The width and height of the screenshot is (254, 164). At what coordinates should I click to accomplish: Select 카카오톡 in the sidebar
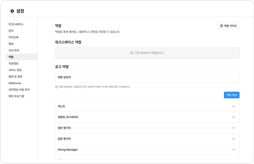click(13, 37)
